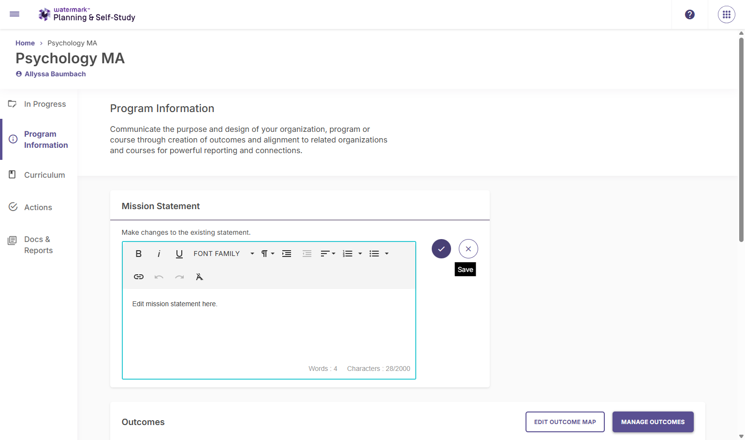This screenshot has height=440, width=745.
Task: Click the Psychology MA breadcrumb text
Action: click(x=72, y=43)
